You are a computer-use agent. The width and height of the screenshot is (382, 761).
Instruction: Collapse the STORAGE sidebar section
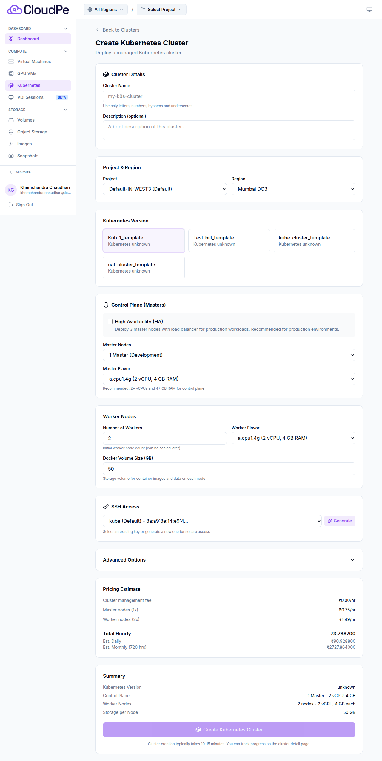pyautogui.click(x=38, y=110)
